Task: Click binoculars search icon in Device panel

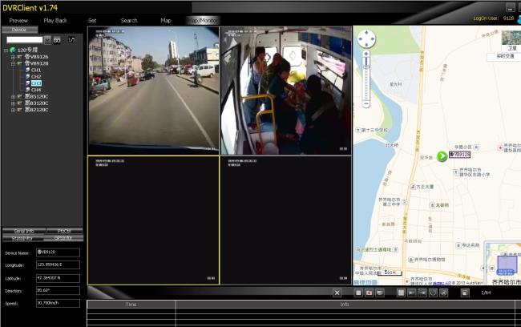Action: point(58,39)
